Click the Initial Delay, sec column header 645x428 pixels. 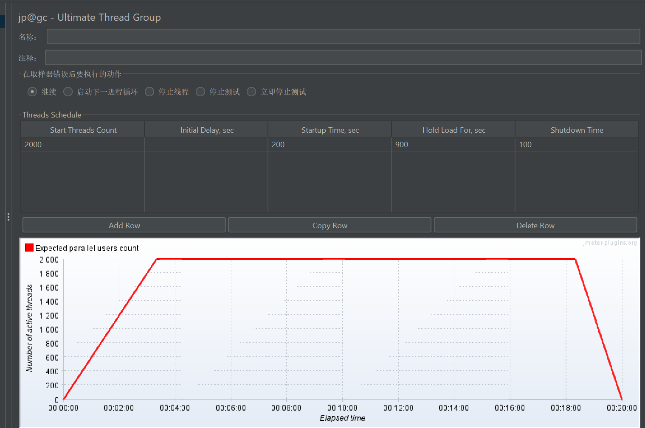206,130
